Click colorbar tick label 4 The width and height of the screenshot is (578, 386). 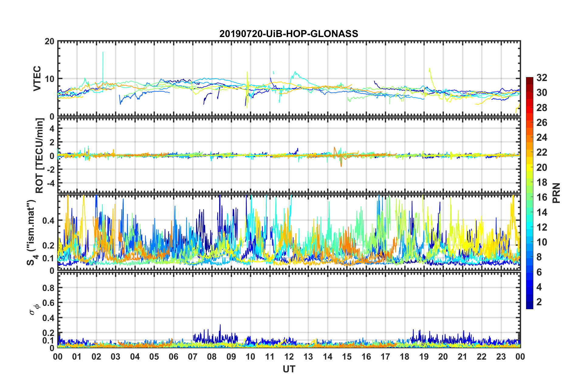tap(539, 287)
